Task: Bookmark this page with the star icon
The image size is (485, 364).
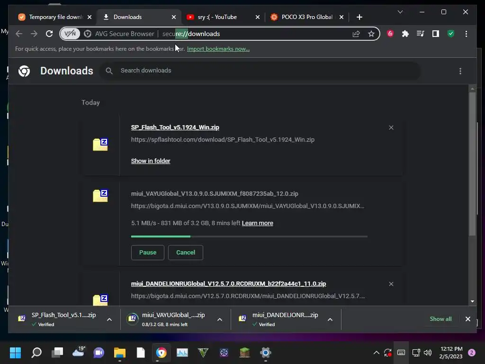Action: tap(371, 34)
